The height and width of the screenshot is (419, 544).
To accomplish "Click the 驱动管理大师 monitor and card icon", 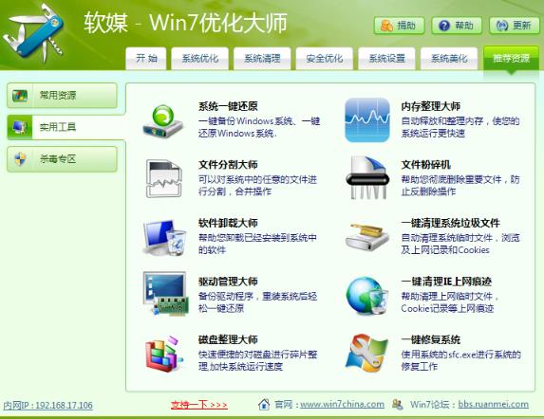I will point(165,294).
